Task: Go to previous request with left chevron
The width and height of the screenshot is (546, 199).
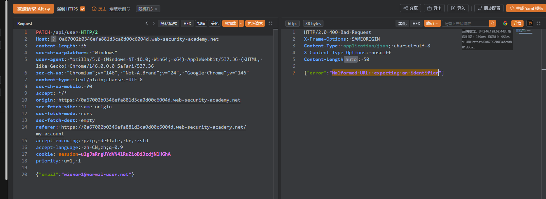Action: pyautogui.click(x=147, y=23)
